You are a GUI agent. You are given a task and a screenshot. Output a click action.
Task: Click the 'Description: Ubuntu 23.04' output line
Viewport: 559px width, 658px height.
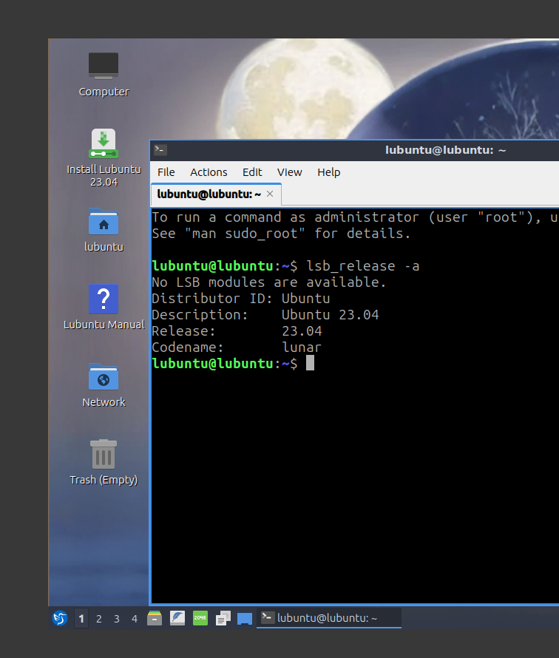point(265,315)
